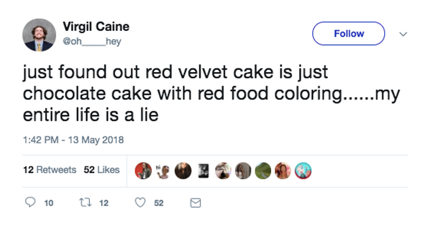Click first liker avatar with red background
Viewport: 430px width, 225px height.
(143, 171)
